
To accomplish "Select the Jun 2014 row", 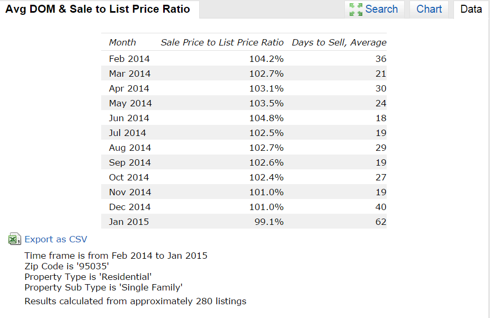I will [x=244, y=117].
